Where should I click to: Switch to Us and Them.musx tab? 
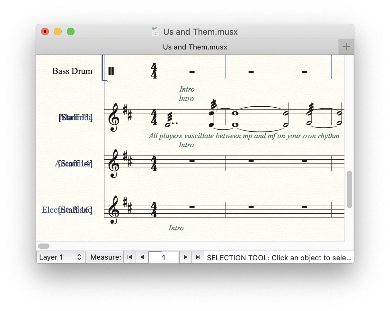click(x=195, y=47)
